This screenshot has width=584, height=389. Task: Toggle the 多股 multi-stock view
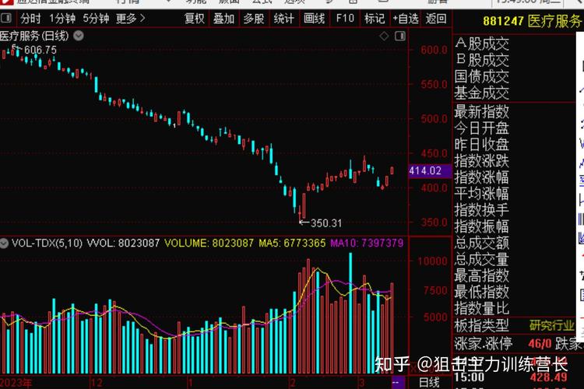[254, 18]
